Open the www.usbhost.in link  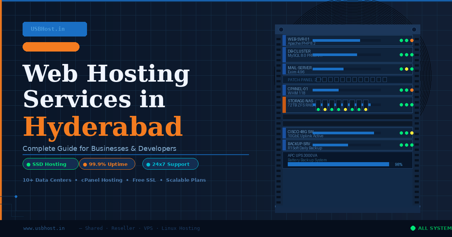(x=44, y=228)
